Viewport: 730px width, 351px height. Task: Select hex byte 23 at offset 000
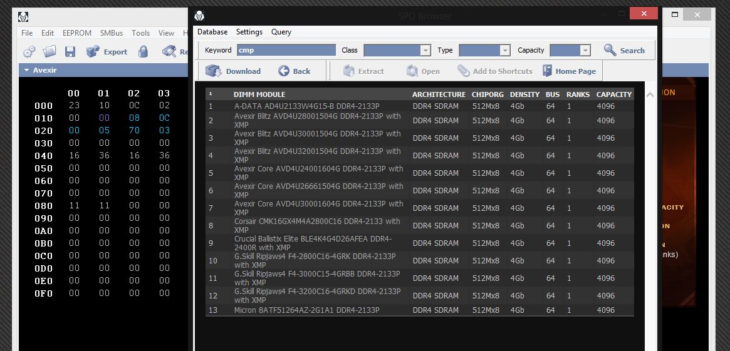coord(74,105)
